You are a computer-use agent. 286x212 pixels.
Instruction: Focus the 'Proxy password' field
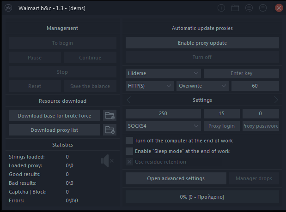pyautogui.click(x=261, y=126)
